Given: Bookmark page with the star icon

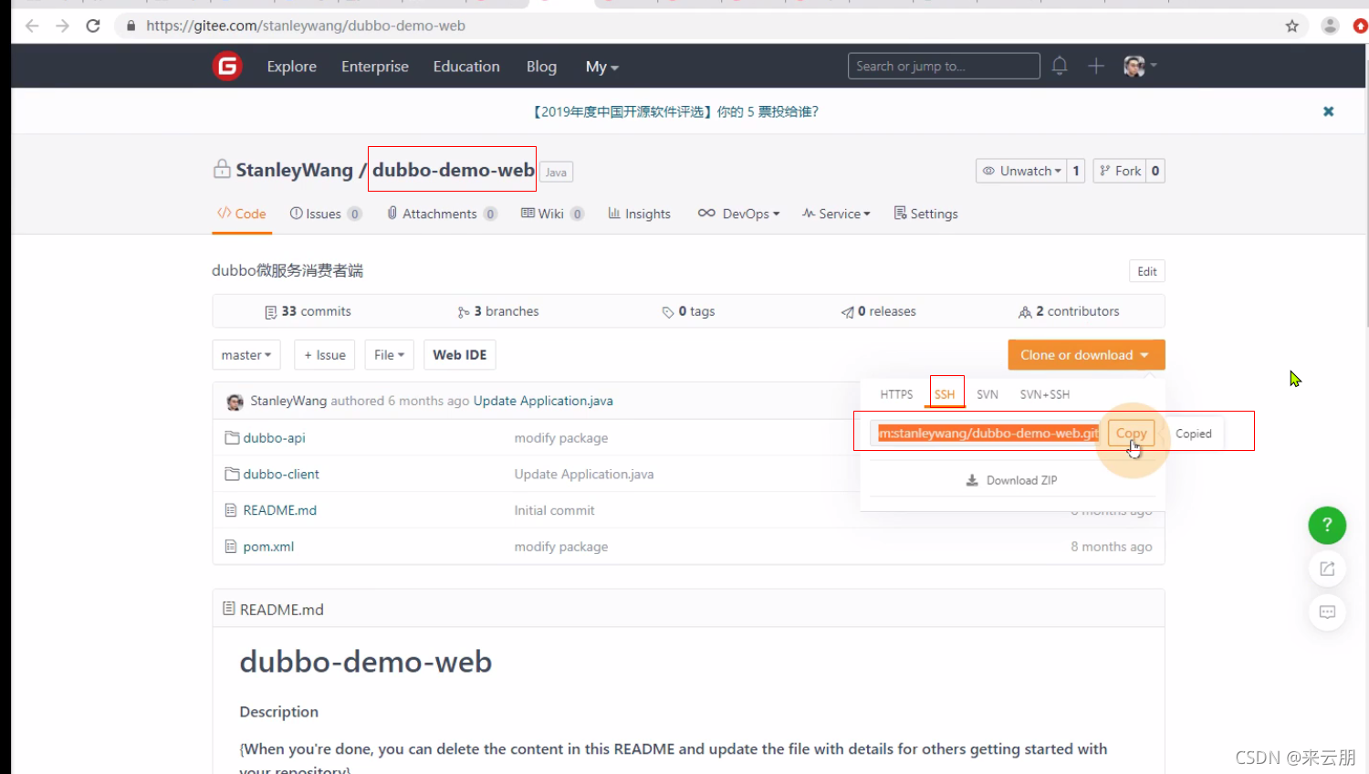Looking at the screenshot, I should (x=1292, y=26).
